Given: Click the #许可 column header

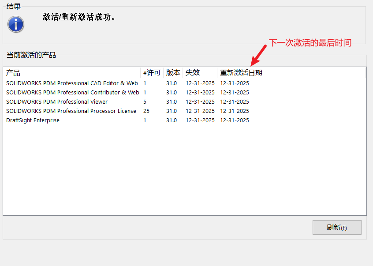Looking at the screenshot, I should (151, 73).
